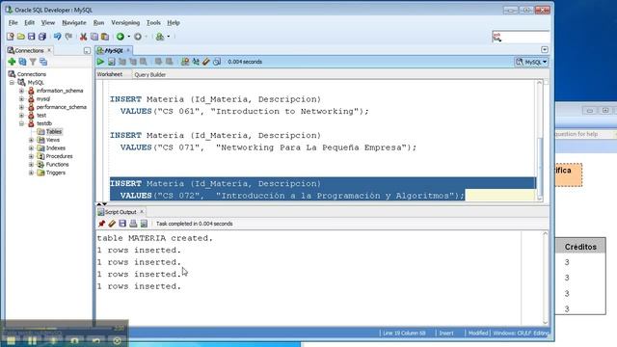Click the Redo icon
The width and height of the screenshot is (617, 347).
pos(68,37)
